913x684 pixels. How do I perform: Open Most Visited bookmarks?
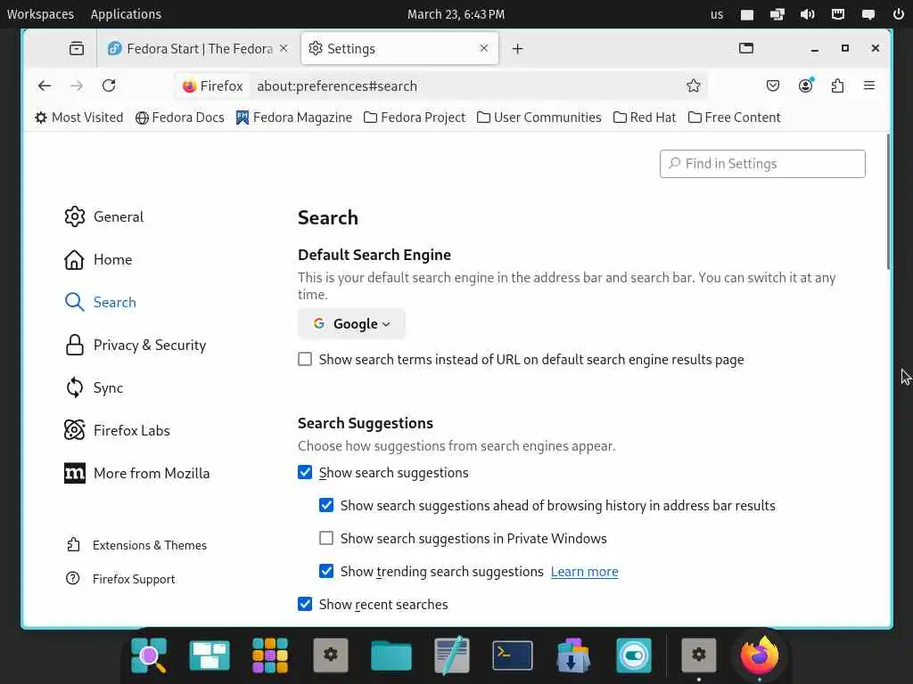(x=78, y=118)
